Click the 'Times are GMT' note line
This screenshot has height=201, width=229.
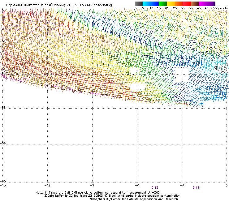pyautogui.click(x=98, y=193)
